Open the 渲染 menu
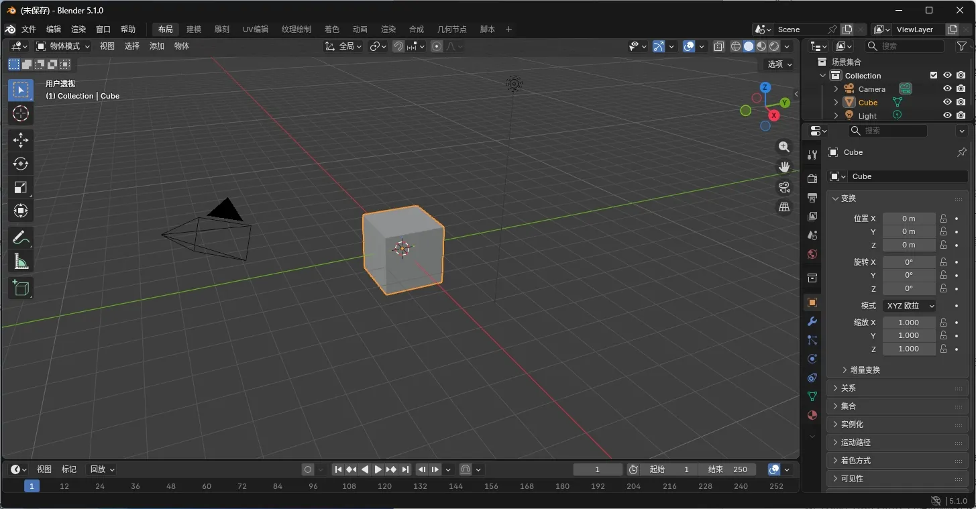 78,29
